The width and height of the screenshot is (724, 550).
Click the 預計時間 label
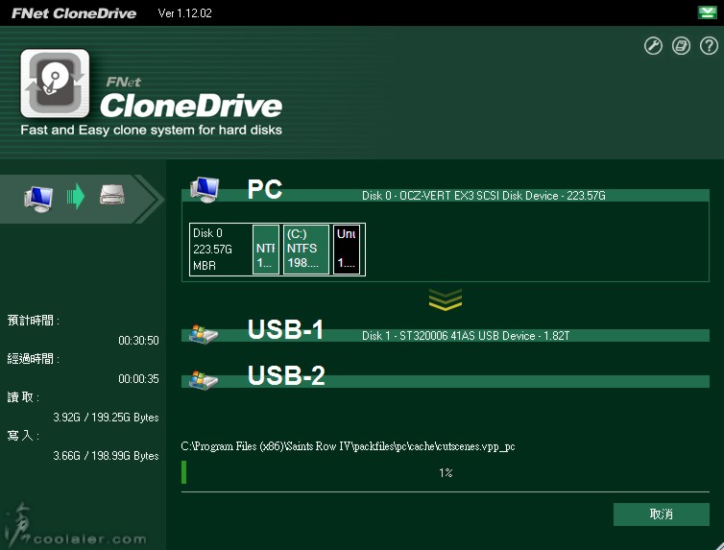[x=34, y=321]
